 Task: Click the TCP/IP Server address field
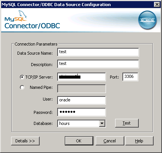coord(81,77)
